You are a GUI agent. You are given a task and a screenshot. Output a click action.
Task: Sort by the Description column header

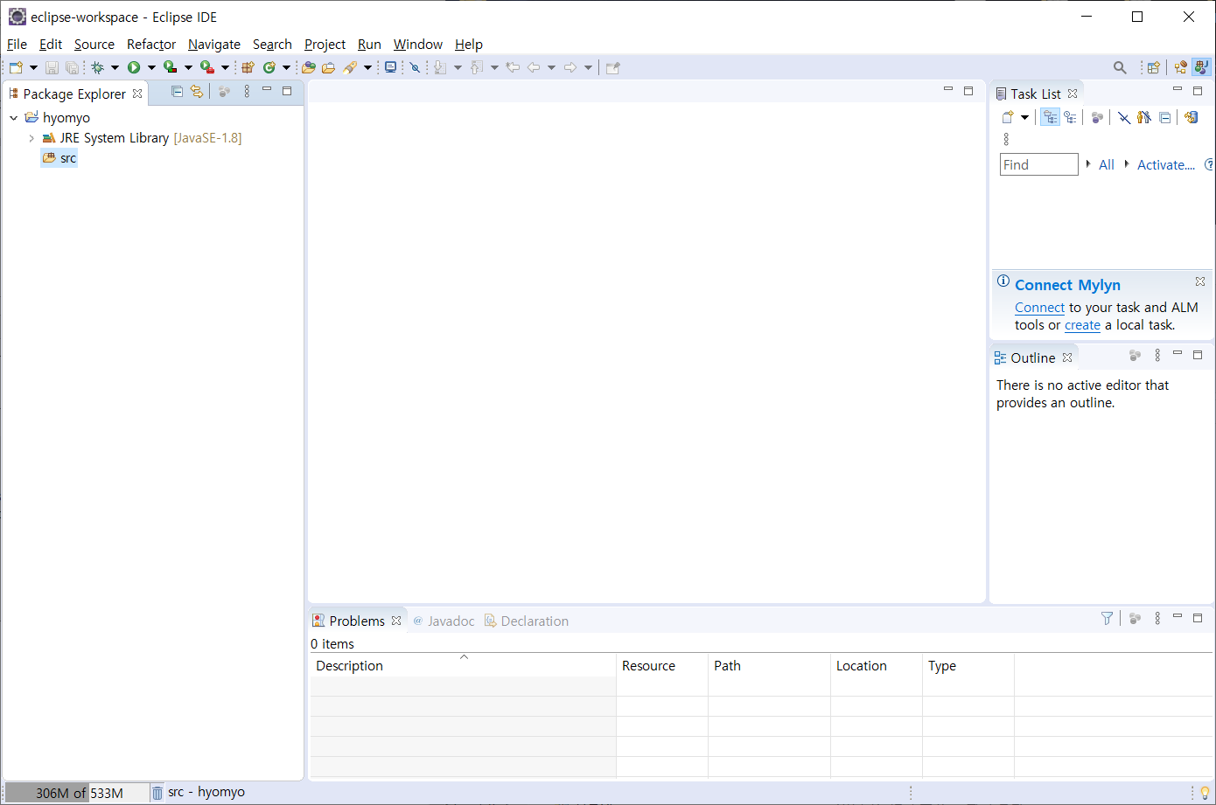click(464, 665)
